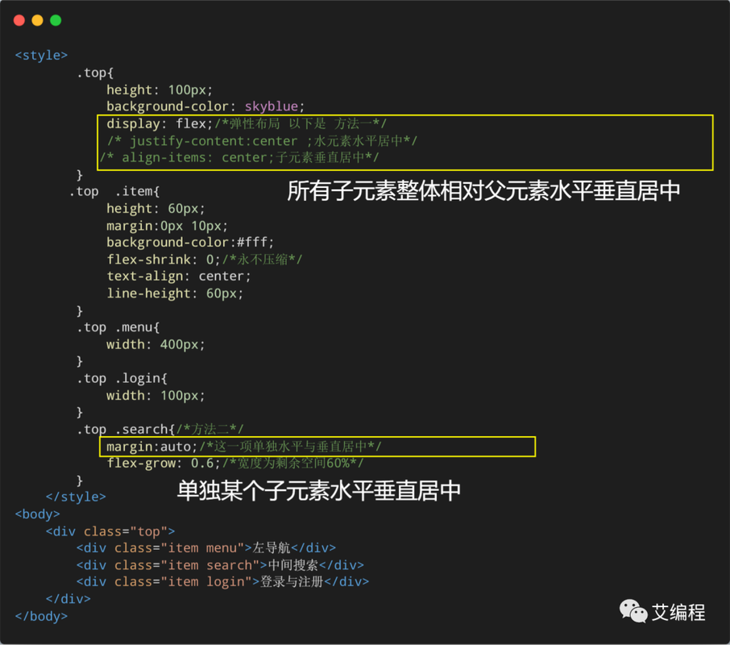Click the div containing 登录与注册
The image size is (730, 645).
(x=222, y=582)
